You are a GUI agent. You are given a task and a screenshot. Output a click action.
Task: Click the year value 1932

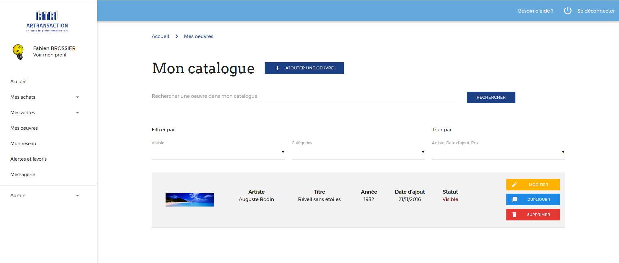coord(369,199)
